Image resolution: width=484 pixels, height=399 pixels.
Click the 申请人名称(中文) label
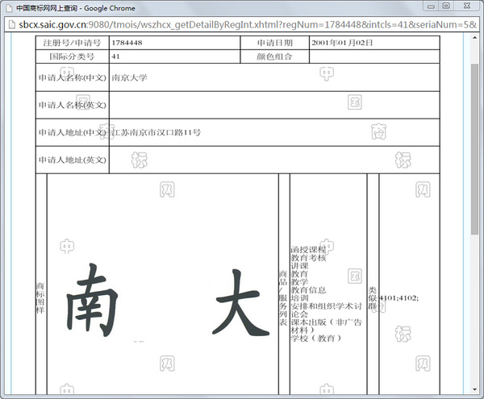point(73,77)
